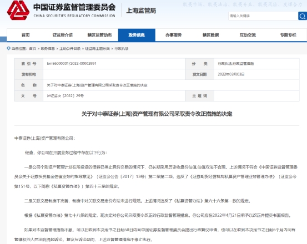Click the 发布机构 table label cell
Viewport: 307px width, 244px height.
pos(29,74)
